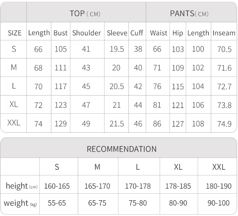
Task: Select the XXL row label in size table
Action: (x=14, y=123)
